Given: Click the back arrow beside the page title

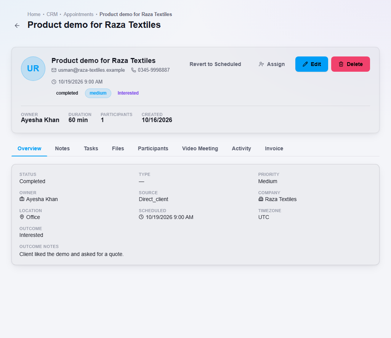Looking at the screenshot, I should [17, 26].
